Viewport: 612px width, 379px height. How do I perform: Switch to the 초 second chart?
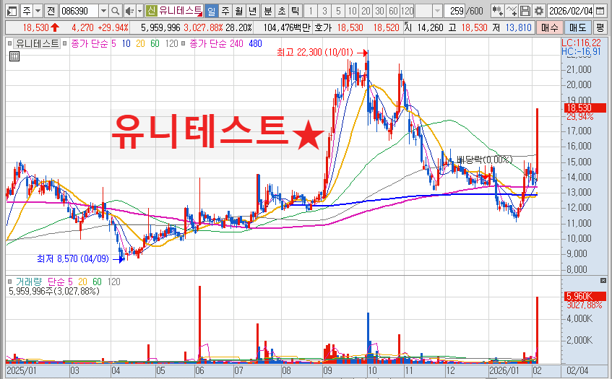(282, 11)
